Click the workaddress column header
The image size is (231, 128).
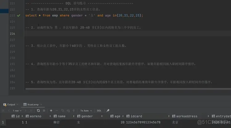187,116
